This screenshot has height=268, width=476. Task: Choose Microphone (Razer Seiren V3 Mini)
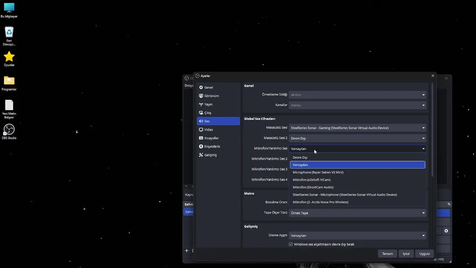pos(357,172)
